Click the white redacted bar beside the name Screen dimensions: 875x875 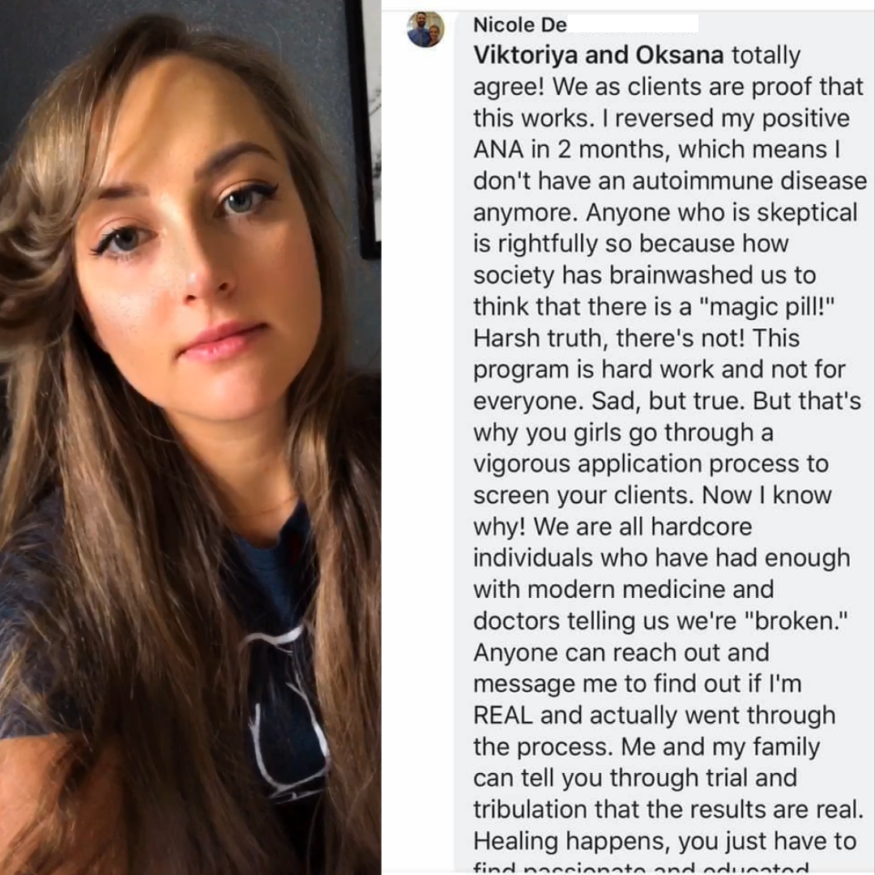tap(633, 24)
